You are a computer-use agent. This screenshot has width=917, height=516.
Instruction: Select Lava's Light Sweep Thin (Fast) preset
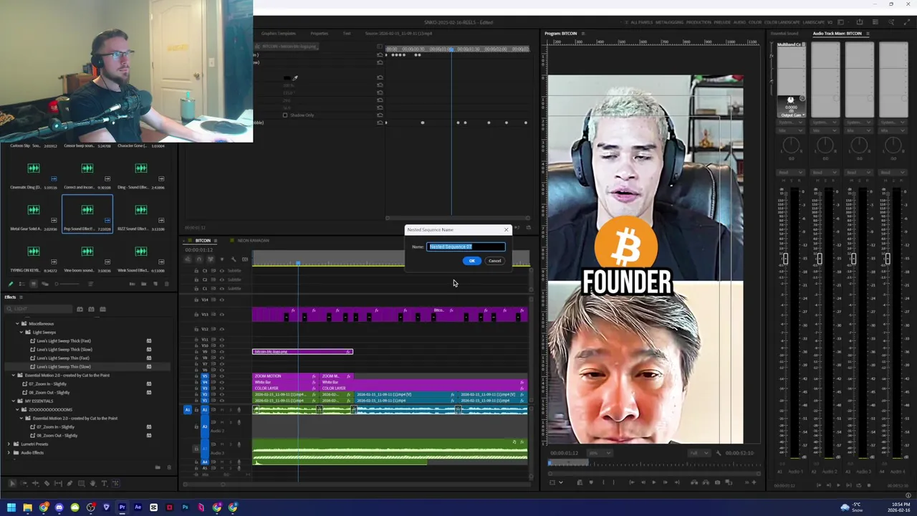point(62,358)
